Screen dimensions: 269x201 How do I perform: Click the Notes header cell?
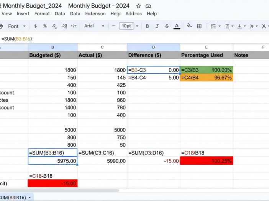click(251, 55)
